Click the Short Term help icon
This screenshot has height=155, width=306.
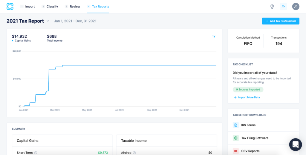[x=36, y=153]
